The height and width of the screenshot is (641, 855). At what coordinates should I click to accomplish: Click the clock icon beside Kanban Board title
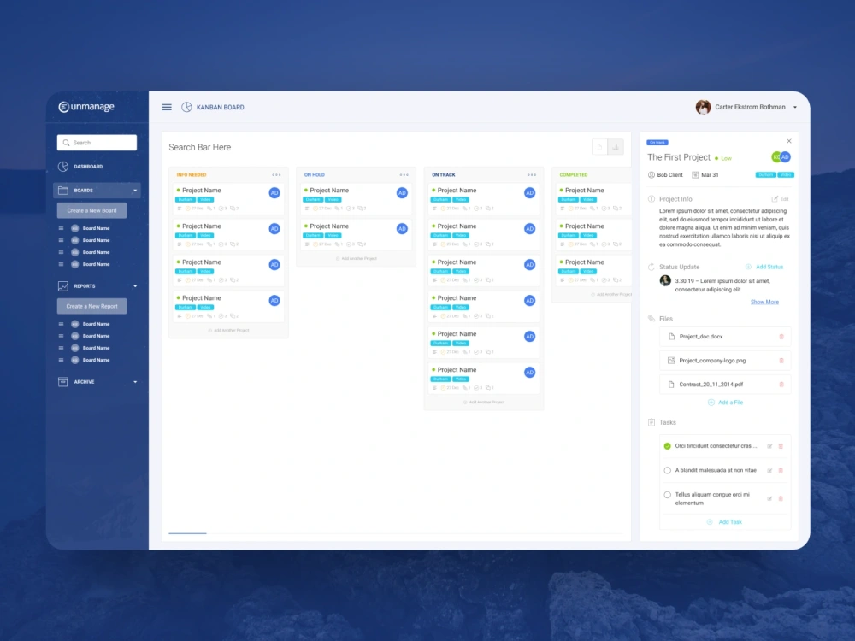[186, 107]
